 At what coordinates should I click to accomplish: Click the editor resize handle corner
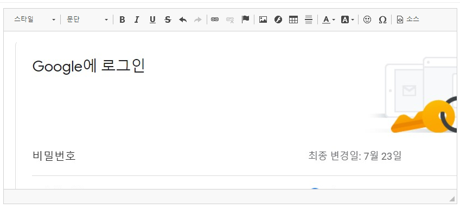452,199
